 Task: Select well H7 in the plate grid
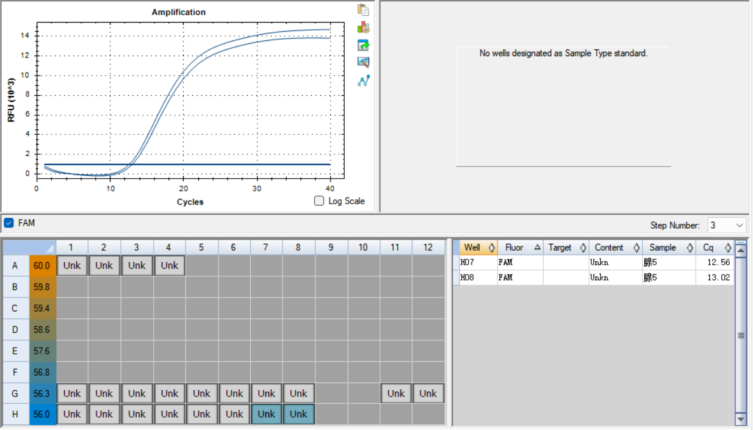tap(266, 414)
